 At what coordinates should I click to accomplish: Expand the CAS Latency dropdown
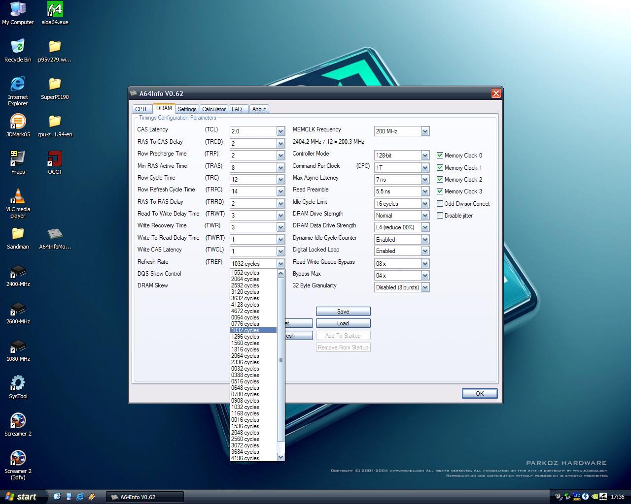point(280,131)
